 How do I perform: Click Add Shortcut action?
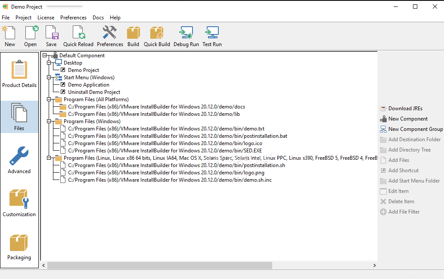(x=399, y=170)
